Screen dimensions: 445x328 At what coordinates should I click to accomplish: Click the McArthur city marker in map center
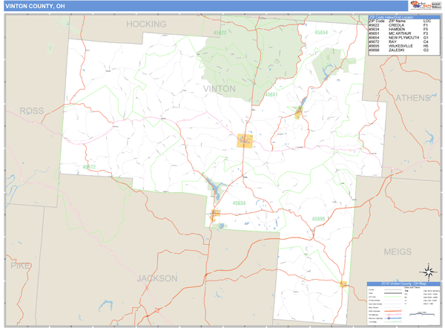pos(245,140)
